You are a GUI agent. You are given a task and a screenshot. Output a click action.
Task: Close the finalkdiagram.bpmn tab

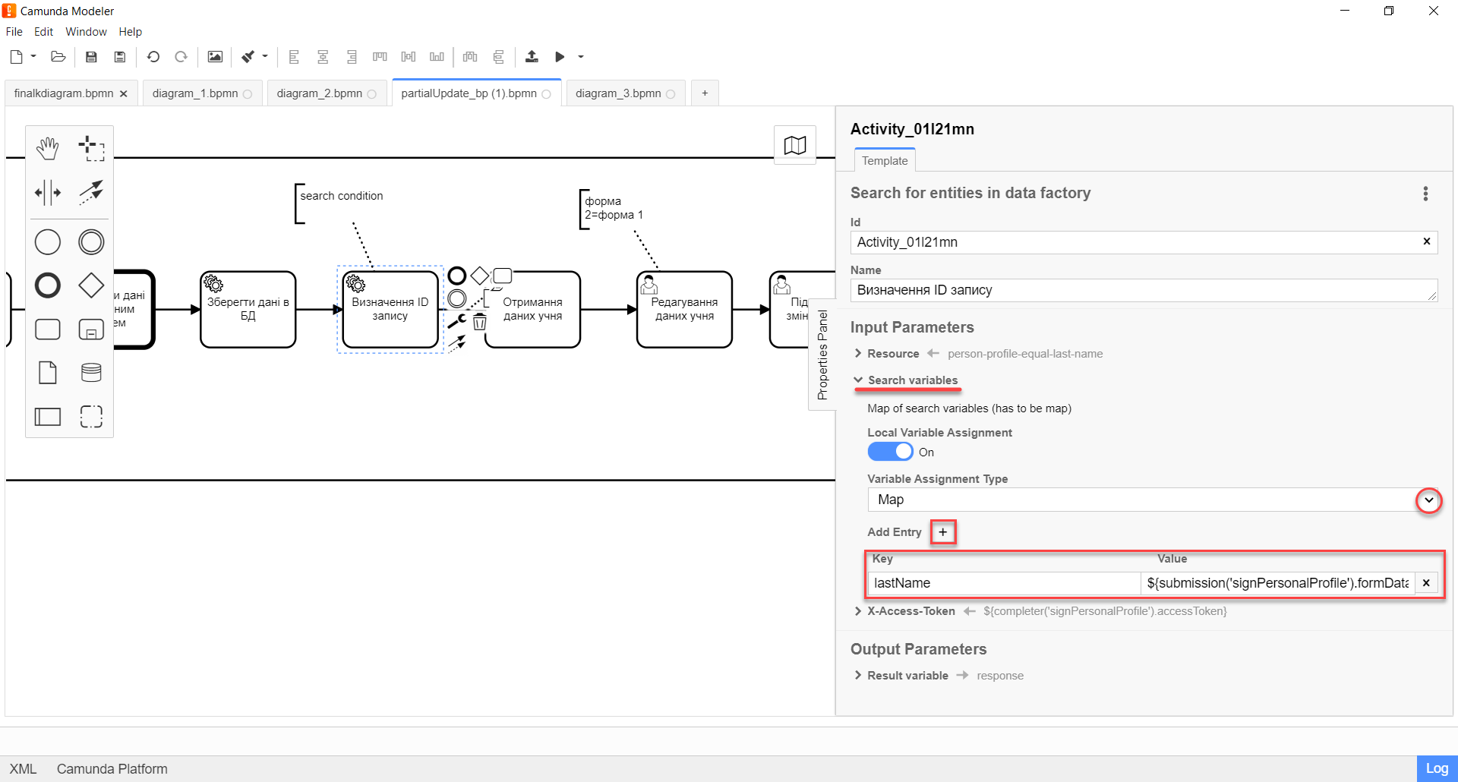124,93
